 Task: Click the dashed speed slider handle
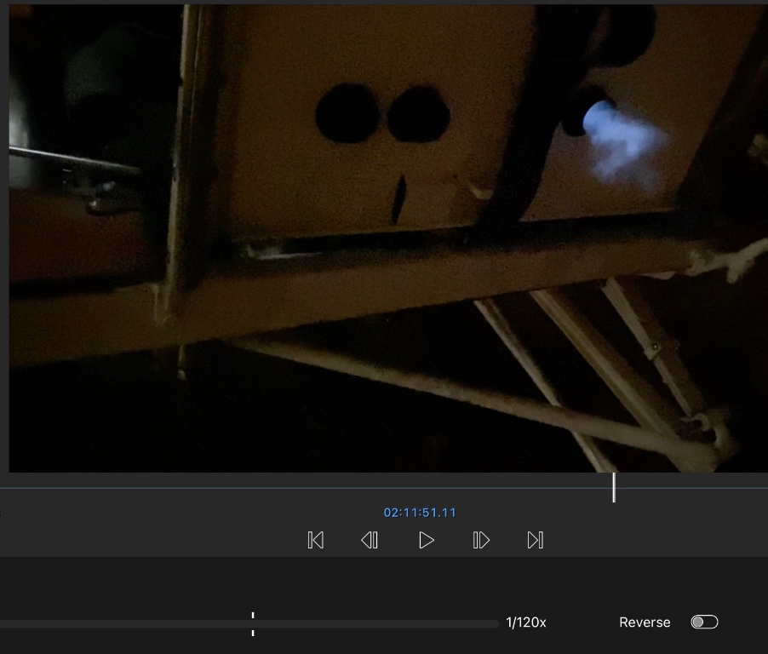coord(253,623)
